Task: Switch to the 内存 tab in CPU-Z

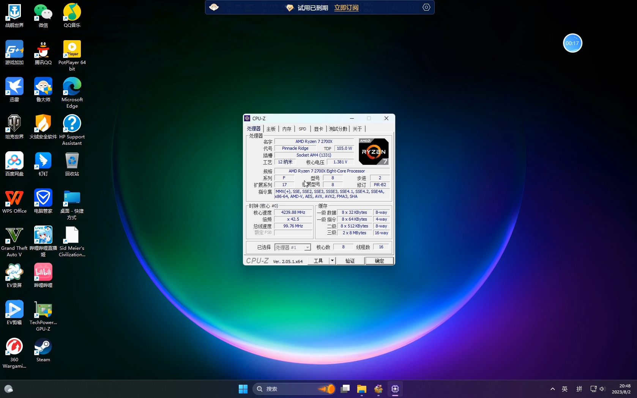Action: click(x=287, y=129)
